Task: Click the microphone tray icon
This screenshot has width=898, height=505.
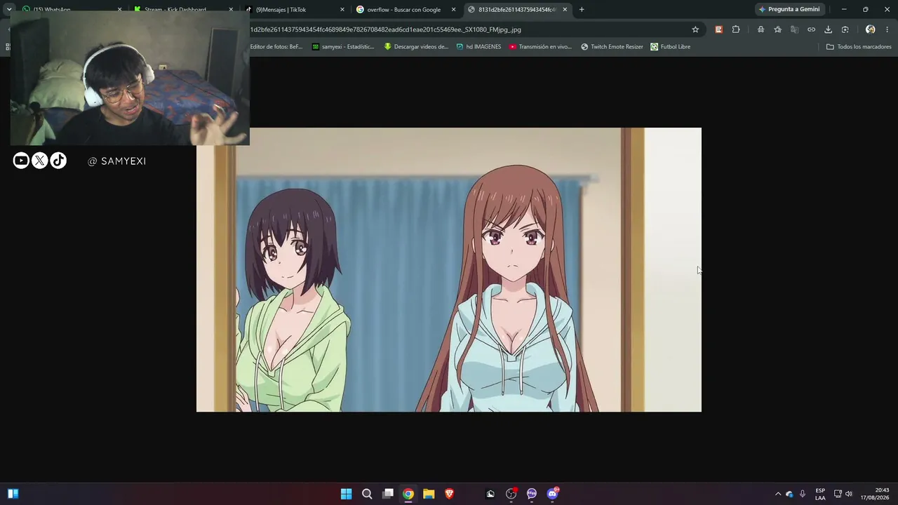Action: [802, 494]
